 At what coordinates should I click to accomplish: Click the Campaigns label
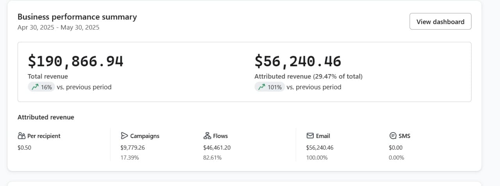145,136
